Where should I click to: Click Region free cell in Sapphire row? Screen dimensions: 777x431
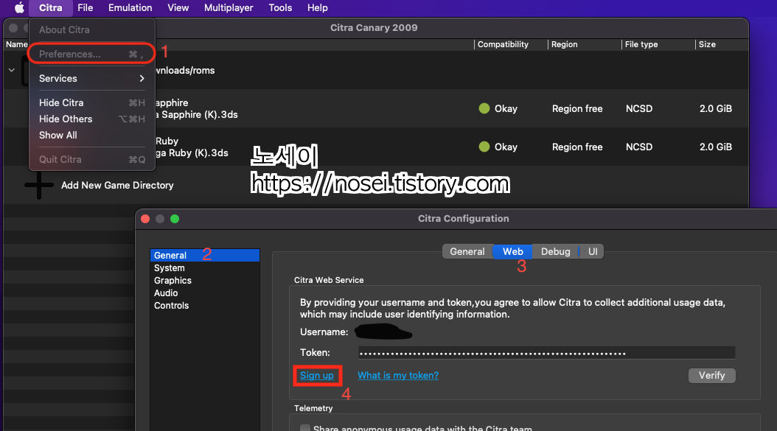[577, 108]
